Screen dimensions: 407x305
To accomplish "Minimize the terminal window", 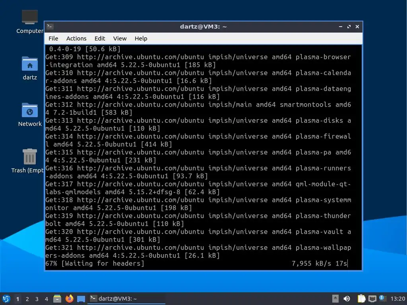I will (341, 27).
